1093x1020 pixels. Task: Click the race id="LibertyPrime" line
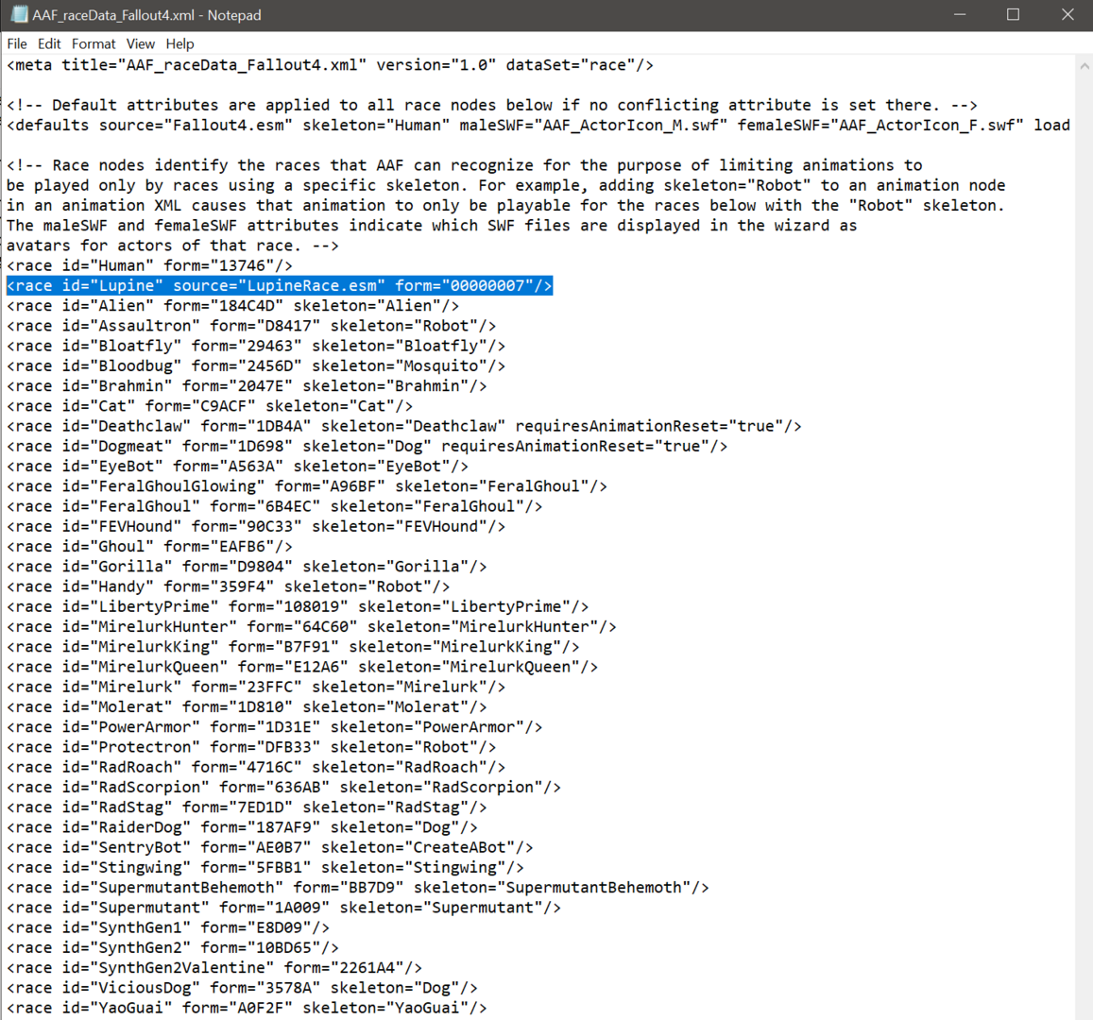298,607
